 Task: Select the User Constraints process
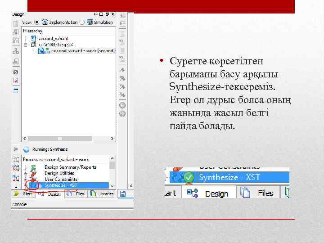(x=61, y=179)
